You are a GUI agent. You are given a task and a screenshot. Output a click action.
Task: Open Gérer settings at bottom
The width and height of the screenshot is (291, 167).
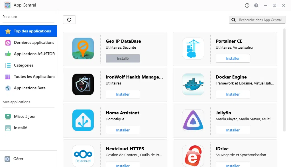pyautogui.click(x=18, y=159)
